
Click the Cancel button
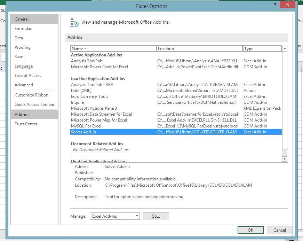click(280, 230)
